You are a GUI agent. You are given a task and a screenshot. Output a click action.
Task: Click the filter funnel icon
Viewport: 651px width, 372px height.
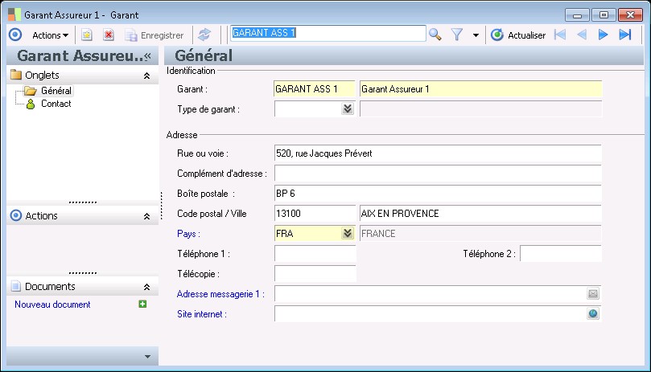[x=457, y=35]
